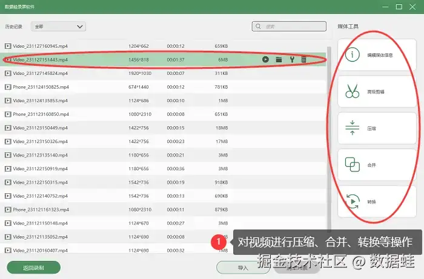The image size is (424, 279).
Task: Click file icon of Phone_231121161323.mp4
Action: [8, 210]
